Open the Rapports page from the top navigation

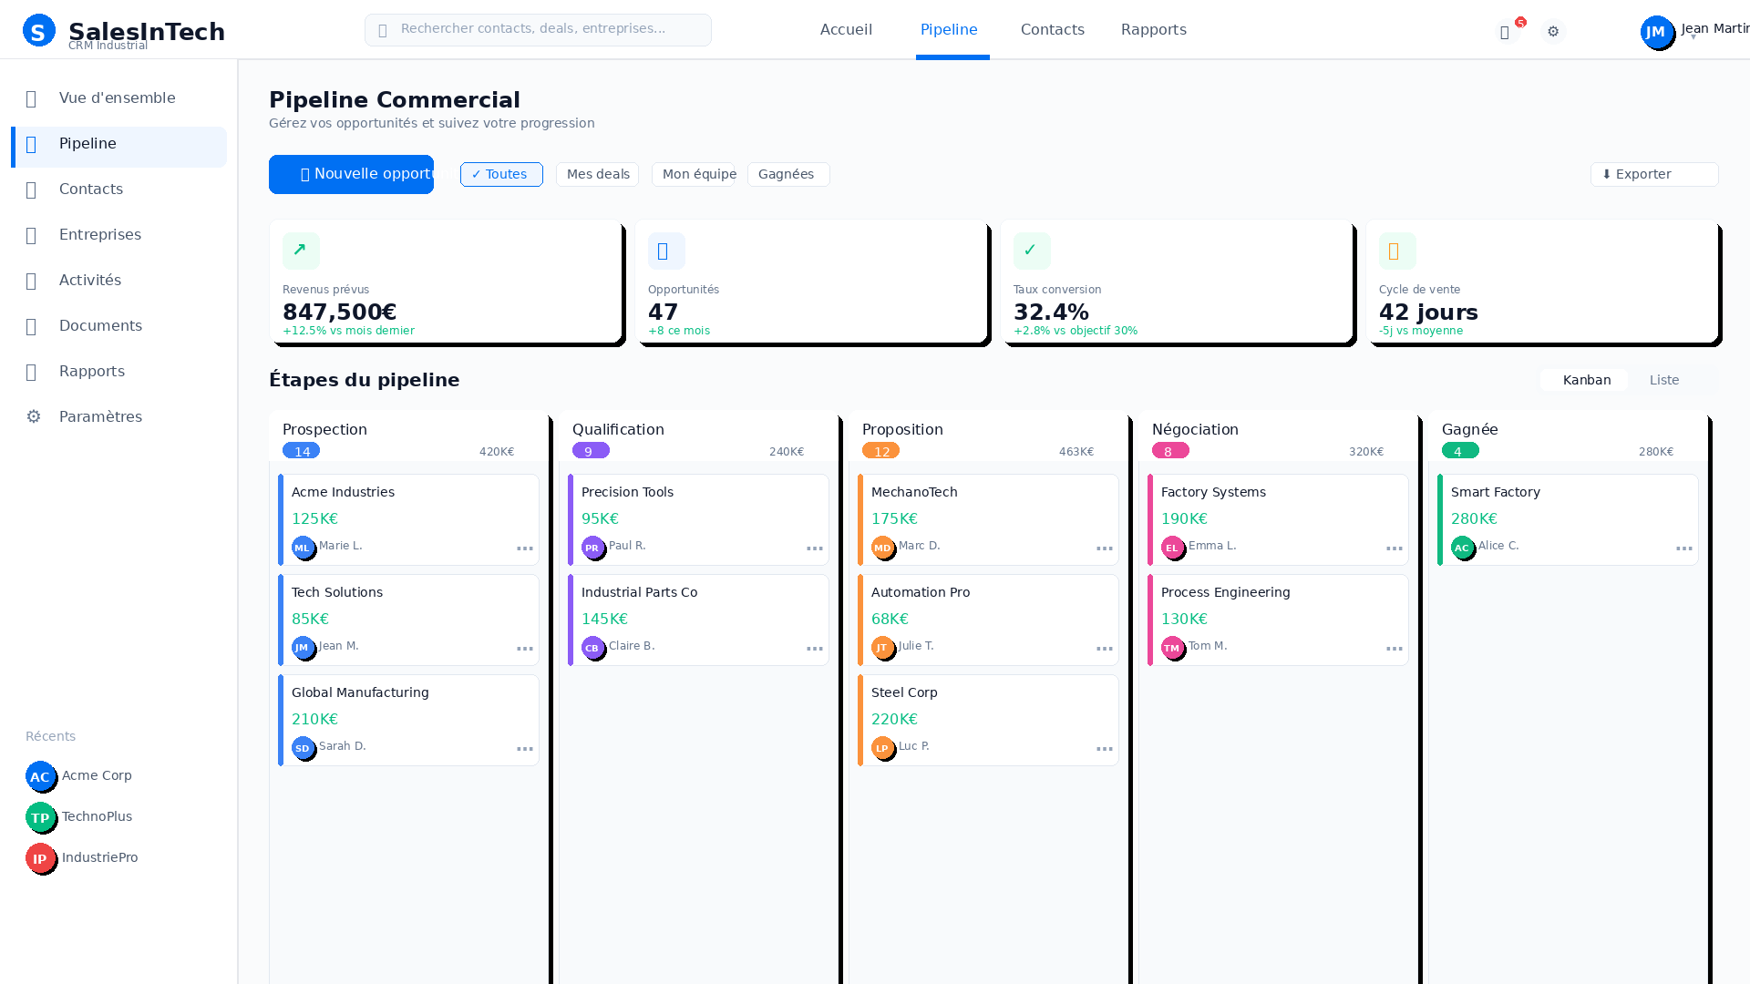tap(1153, 29)
